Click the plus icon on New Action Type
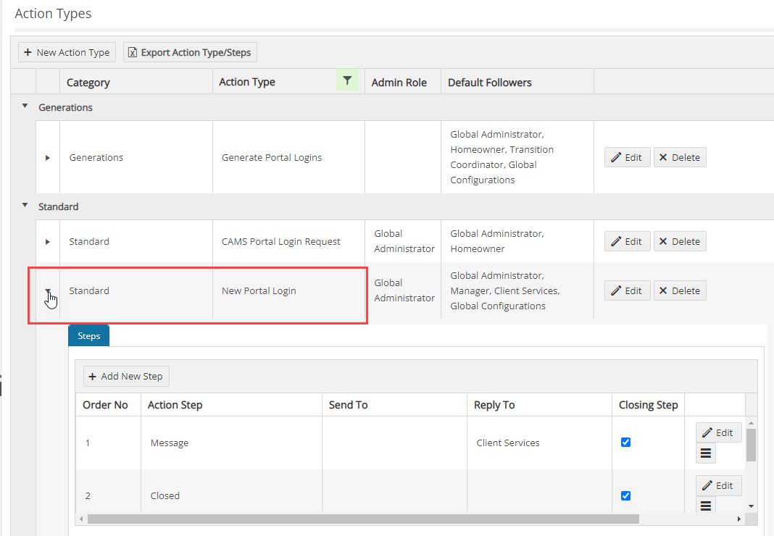 [x=28, y=51]
